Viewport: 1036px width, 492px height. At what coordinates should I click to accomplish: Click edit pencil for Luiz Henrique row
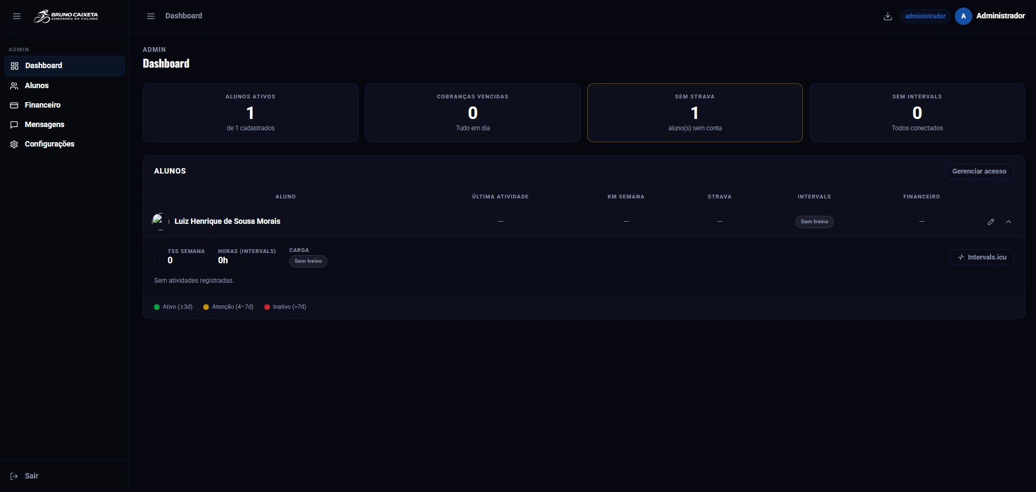[991, 222]
